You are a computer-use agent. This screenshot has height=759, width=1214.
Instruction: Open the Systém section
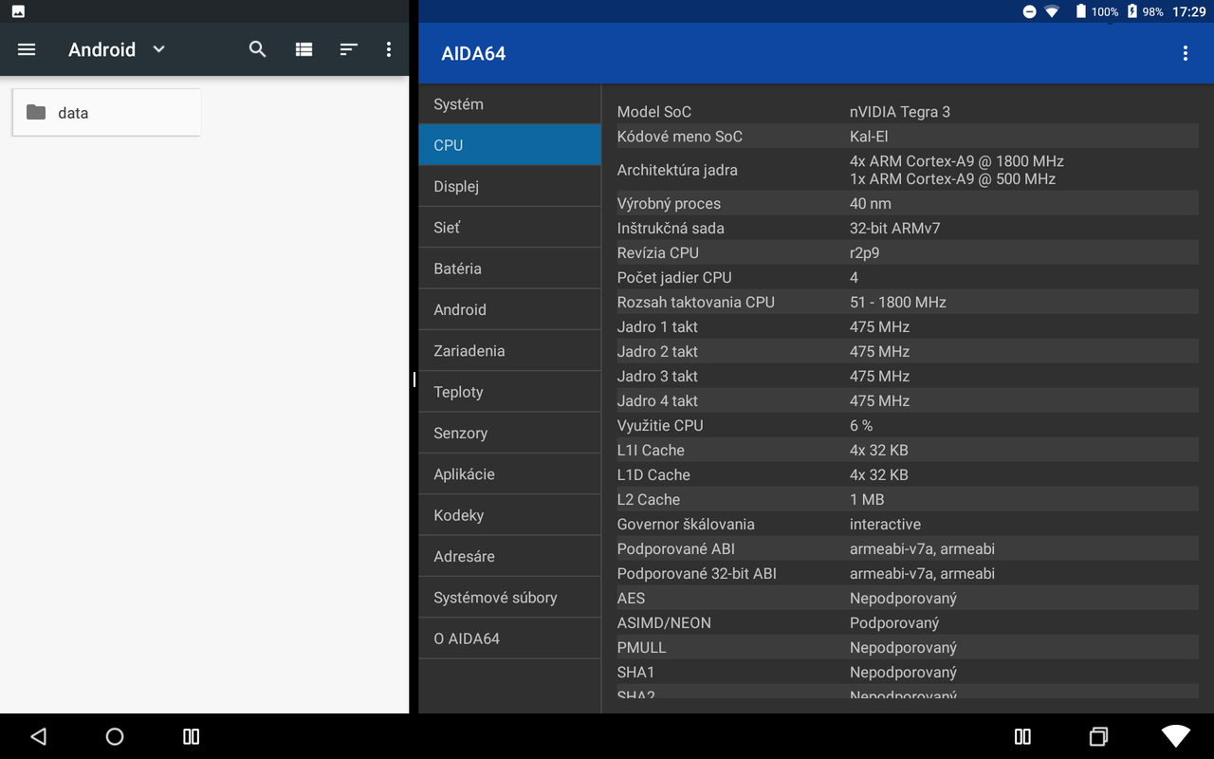point(510,104)
